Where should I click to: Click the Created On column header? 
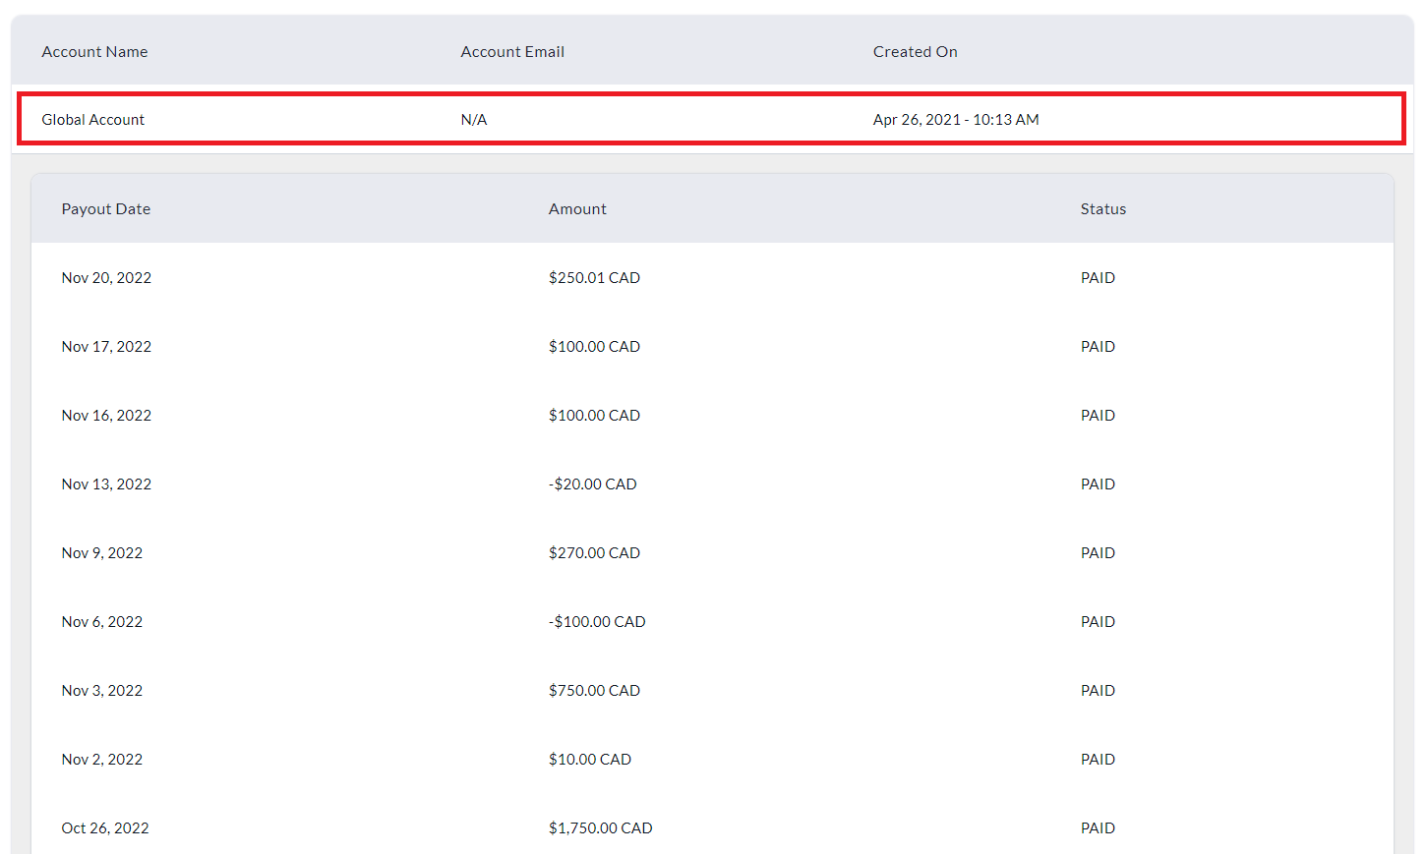coord(915,52)
